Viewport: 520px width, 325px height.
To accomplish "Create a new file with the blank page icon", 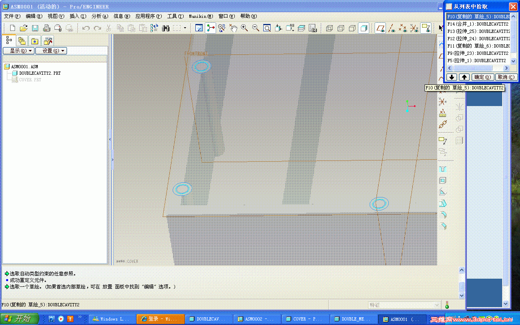I will [12, 28].
